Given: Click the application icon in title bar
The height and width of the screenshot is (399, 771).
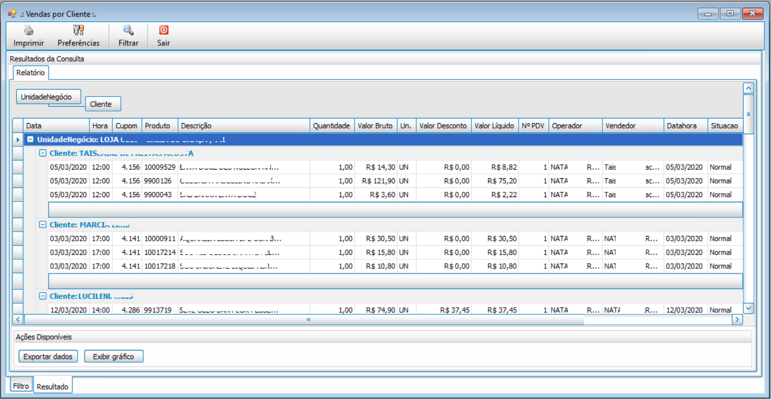Looking at the screenshot, I should pos(12,14).
